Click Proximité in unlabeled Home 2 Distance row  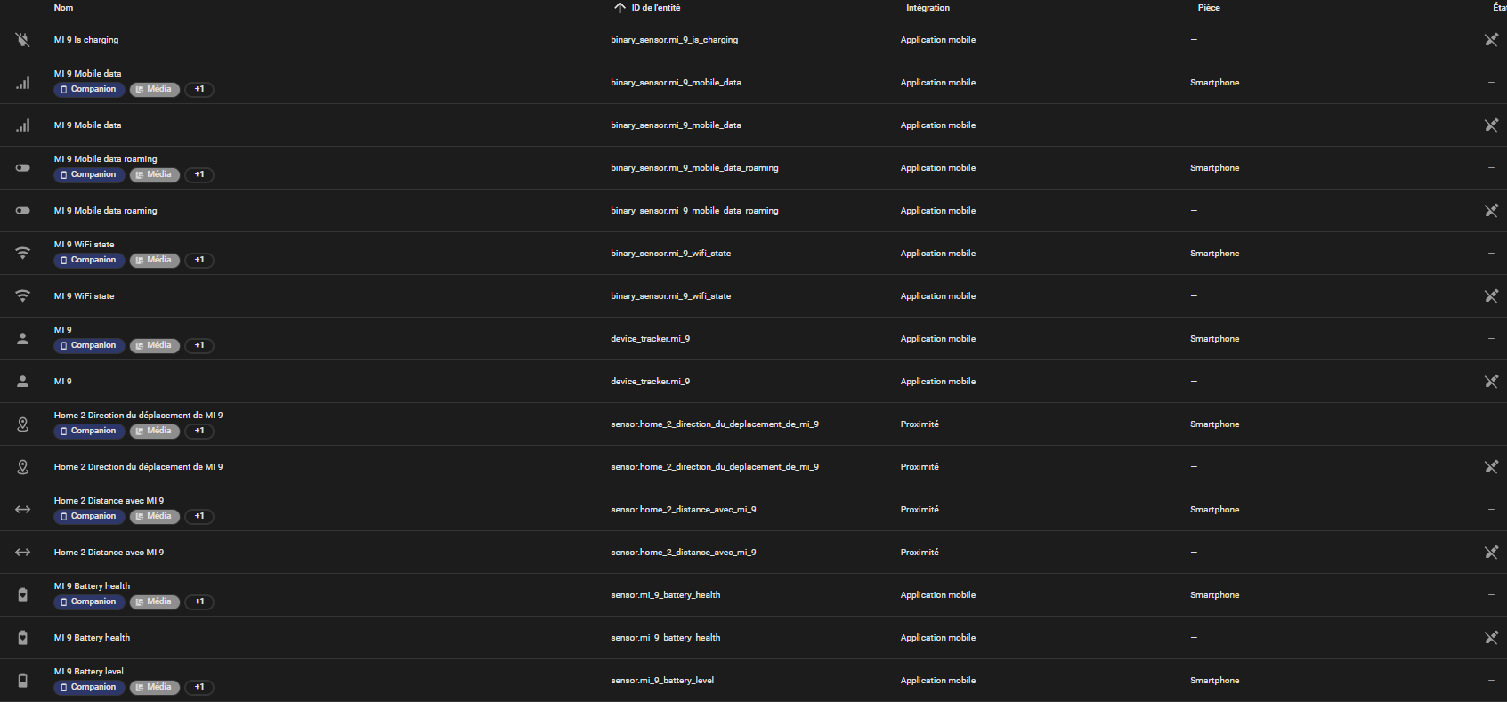click(920, 553)
